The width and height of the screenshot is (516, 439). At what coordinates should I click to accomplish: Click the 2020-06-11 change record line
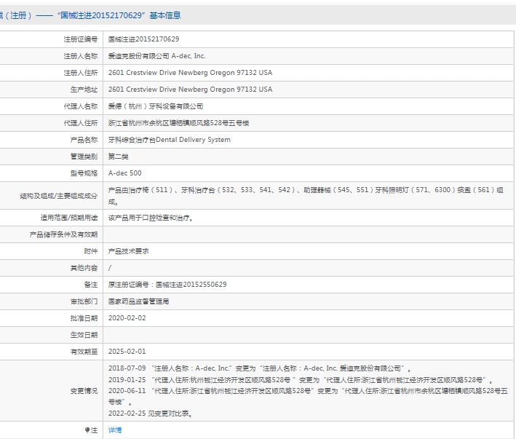308,396
